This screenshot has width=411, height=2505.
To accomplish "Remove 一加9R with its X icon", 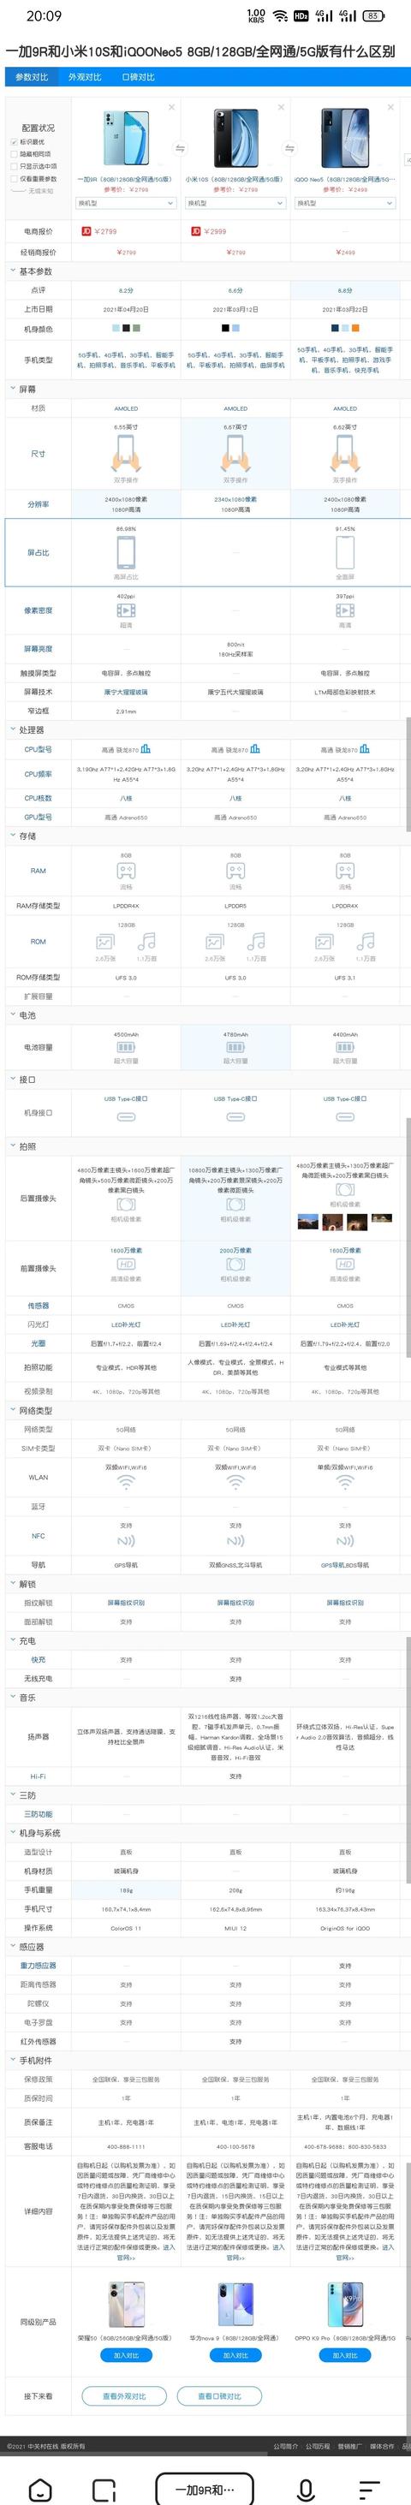I will 172,107.
